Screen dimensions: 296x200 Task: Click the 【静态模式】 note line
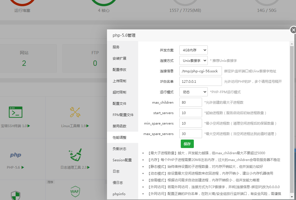205,167
